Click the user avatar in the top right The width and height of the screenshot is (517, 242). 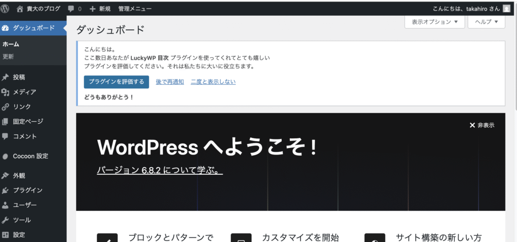tap(506, 9)
